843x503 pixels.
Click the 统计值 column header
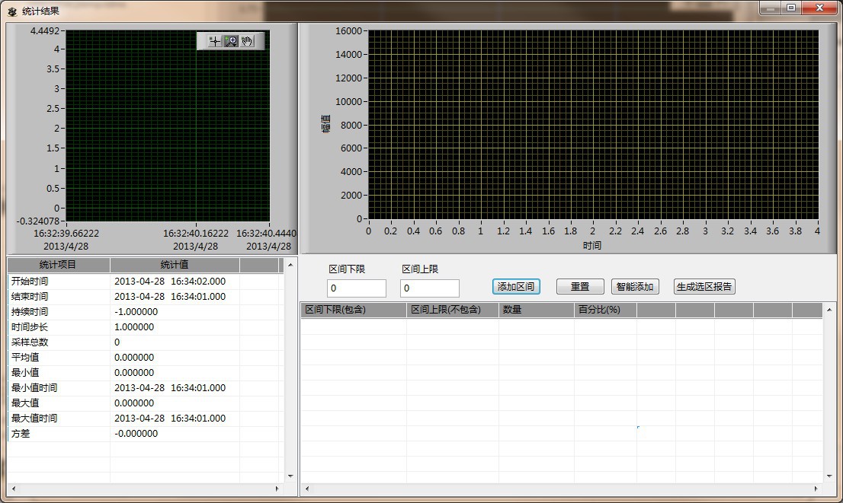[175, 265]
